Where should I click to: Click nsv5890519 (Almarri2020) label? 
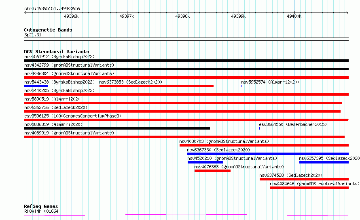click(53, 99)
